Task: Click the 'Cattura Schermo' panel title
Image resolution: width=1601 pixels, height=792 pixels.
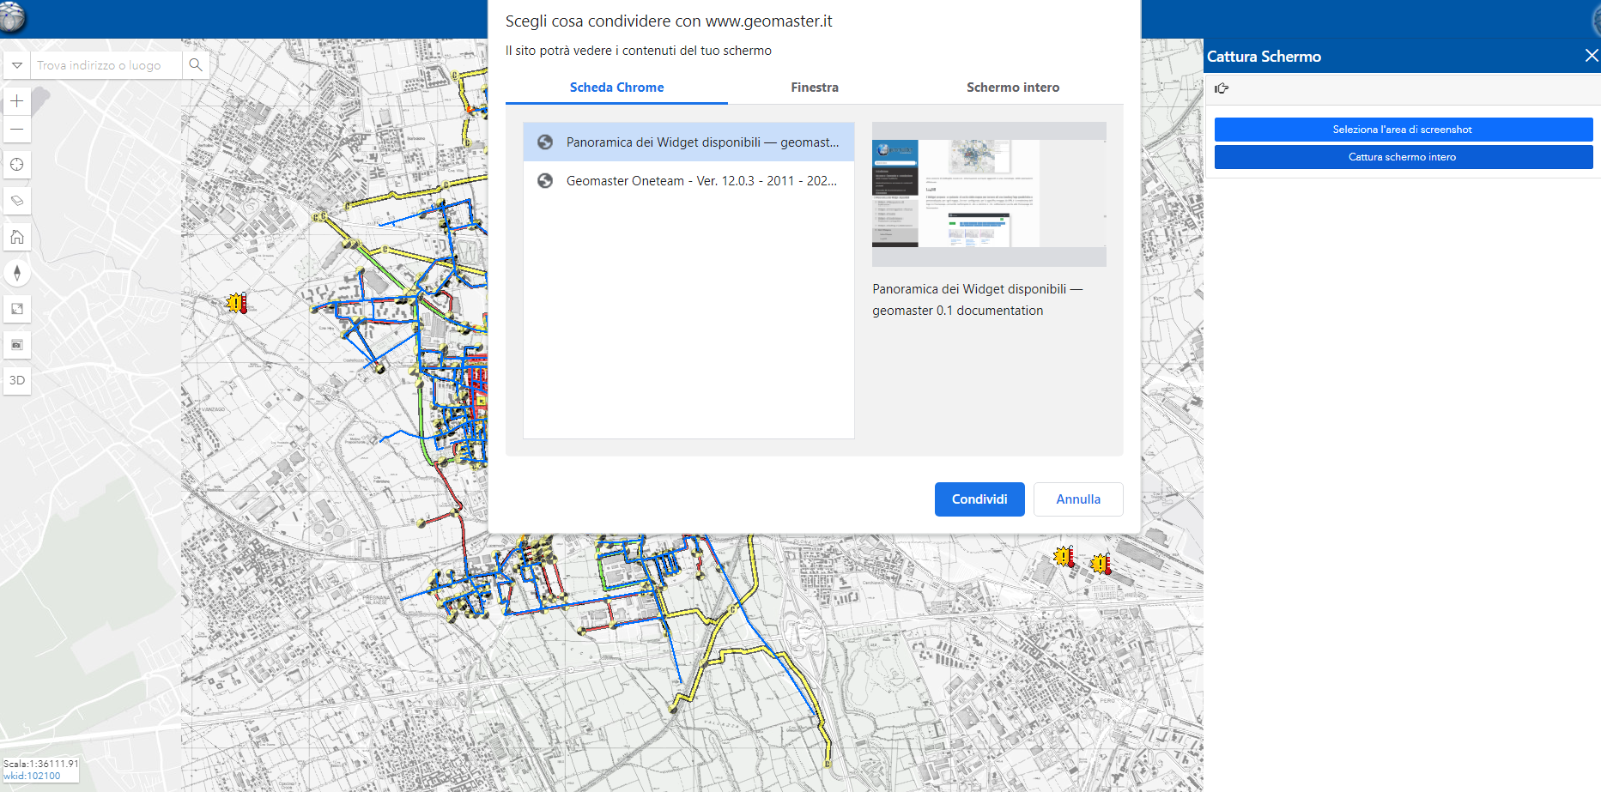Action: [x=1264, y=57]
